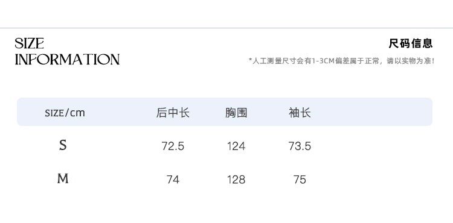
Task: Click the 73.5 sleeve length value
Action: pyautogui.click(x=300, y=146)
